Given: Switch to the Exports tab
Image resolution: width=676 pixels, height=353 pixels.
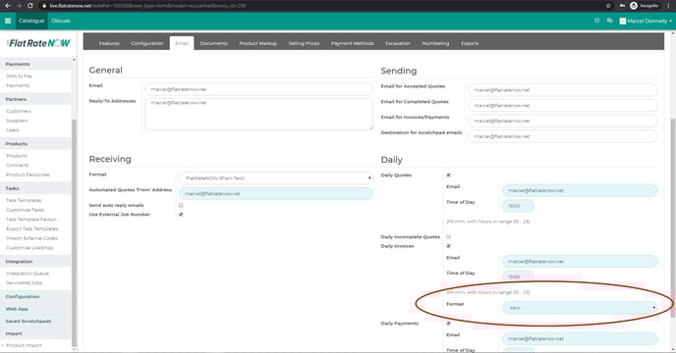Looking at the screenshot, I should click(x=470, y=43).
